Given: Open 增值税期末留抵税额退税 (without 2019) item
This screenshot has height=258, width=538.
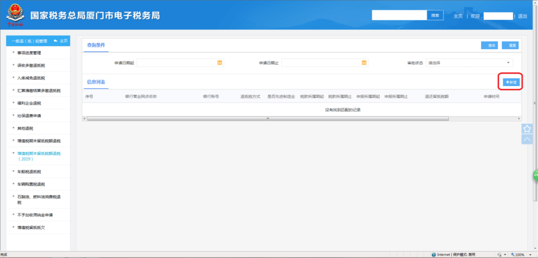Looking at the screenshot, I should click(39, 141).
